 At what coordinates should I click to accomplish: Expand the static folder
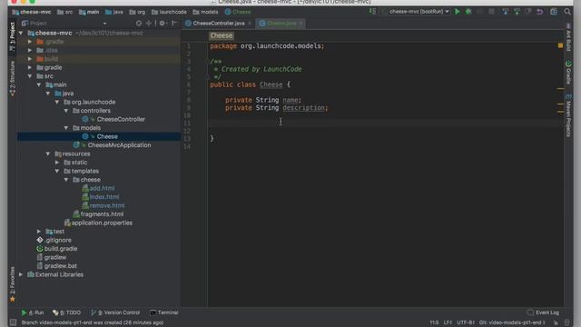57,163
